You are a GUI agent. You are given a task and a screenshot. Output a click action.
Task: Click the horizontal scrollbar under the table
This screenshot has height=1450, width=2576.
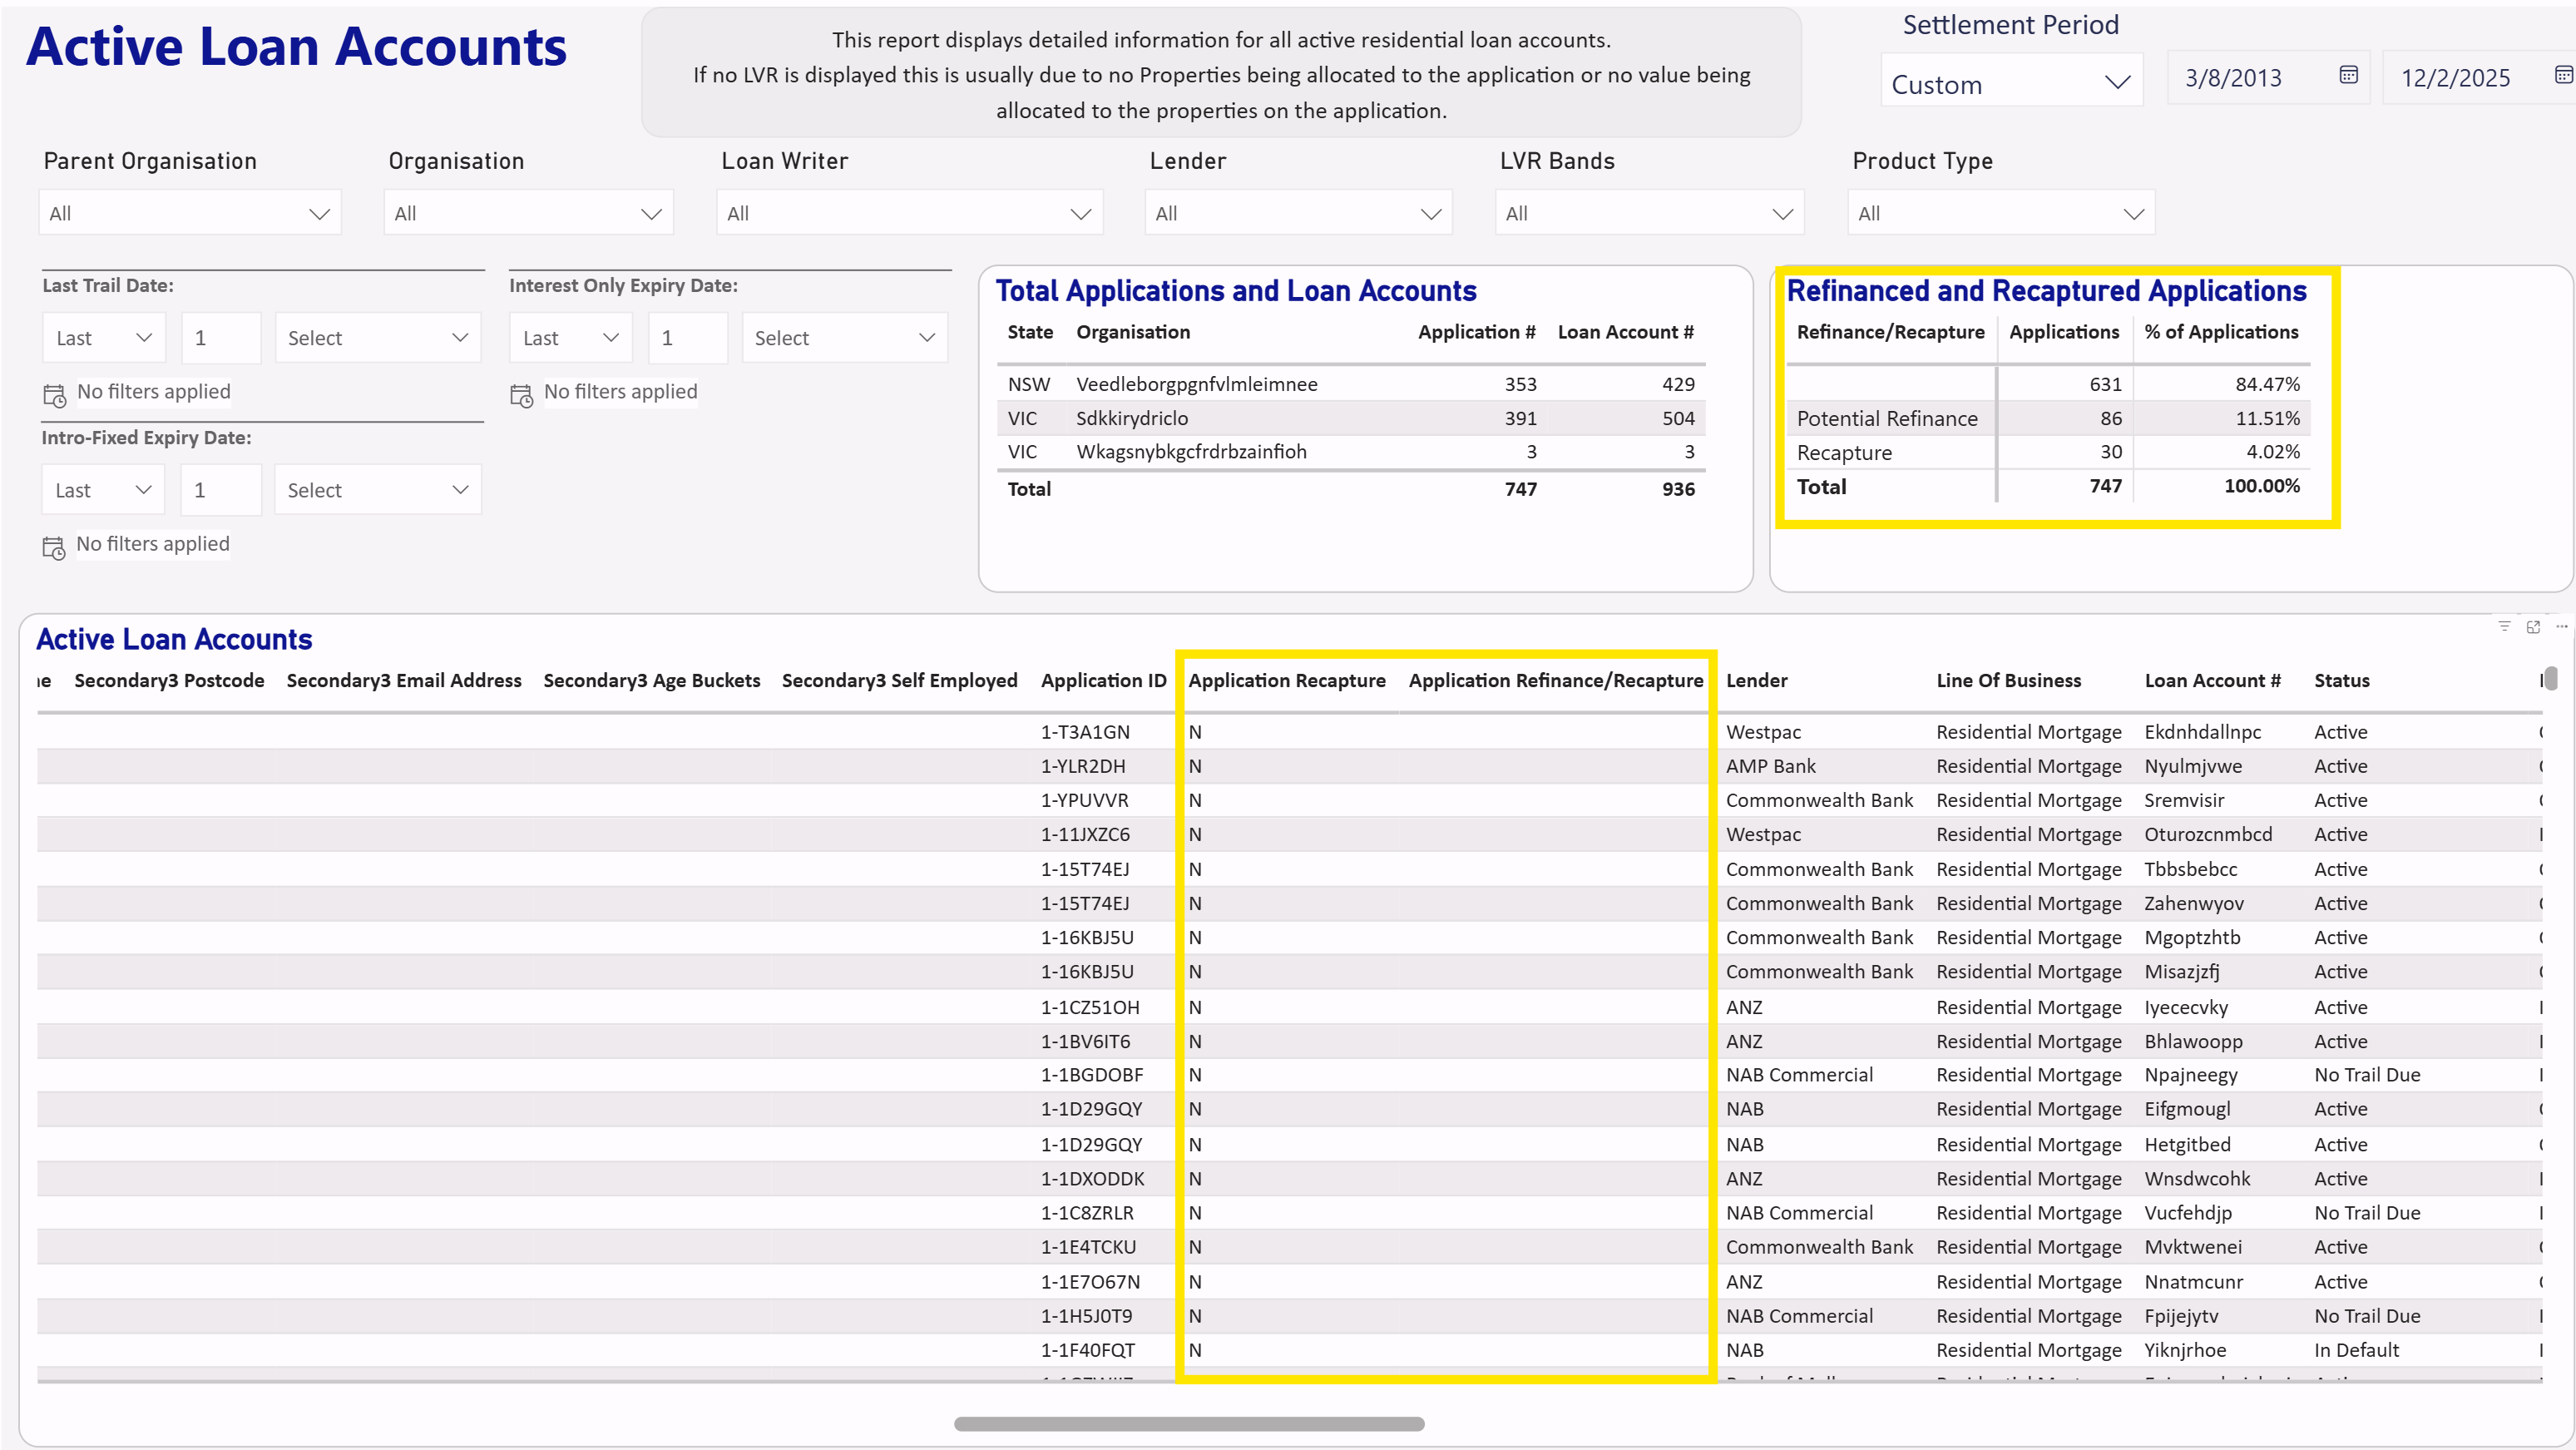(x=1188, y=1423)
